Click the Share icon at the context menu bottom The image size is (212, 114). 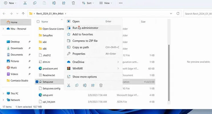click(93, 85)
